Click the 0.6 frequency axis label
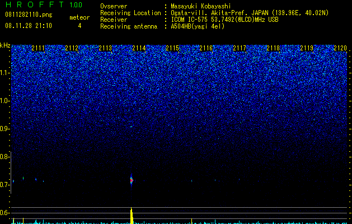Viewport: 352px width, 224px height. [x=5, y=213]
